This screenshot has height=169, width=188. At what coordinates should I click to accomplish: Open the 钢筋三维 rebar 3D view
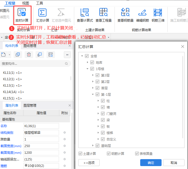coord(158,15)
